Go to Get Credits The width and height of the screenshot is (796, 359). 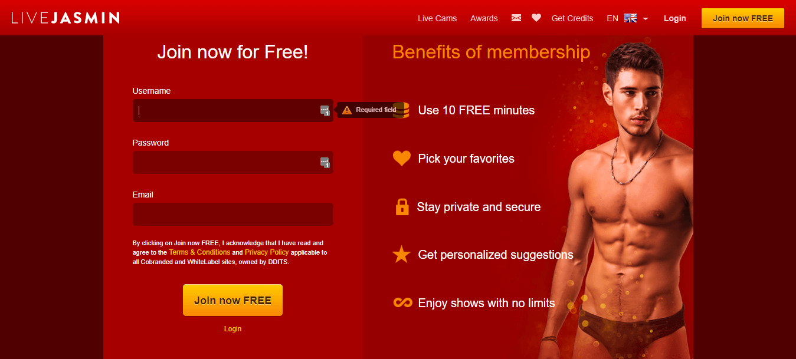(572, 18)
